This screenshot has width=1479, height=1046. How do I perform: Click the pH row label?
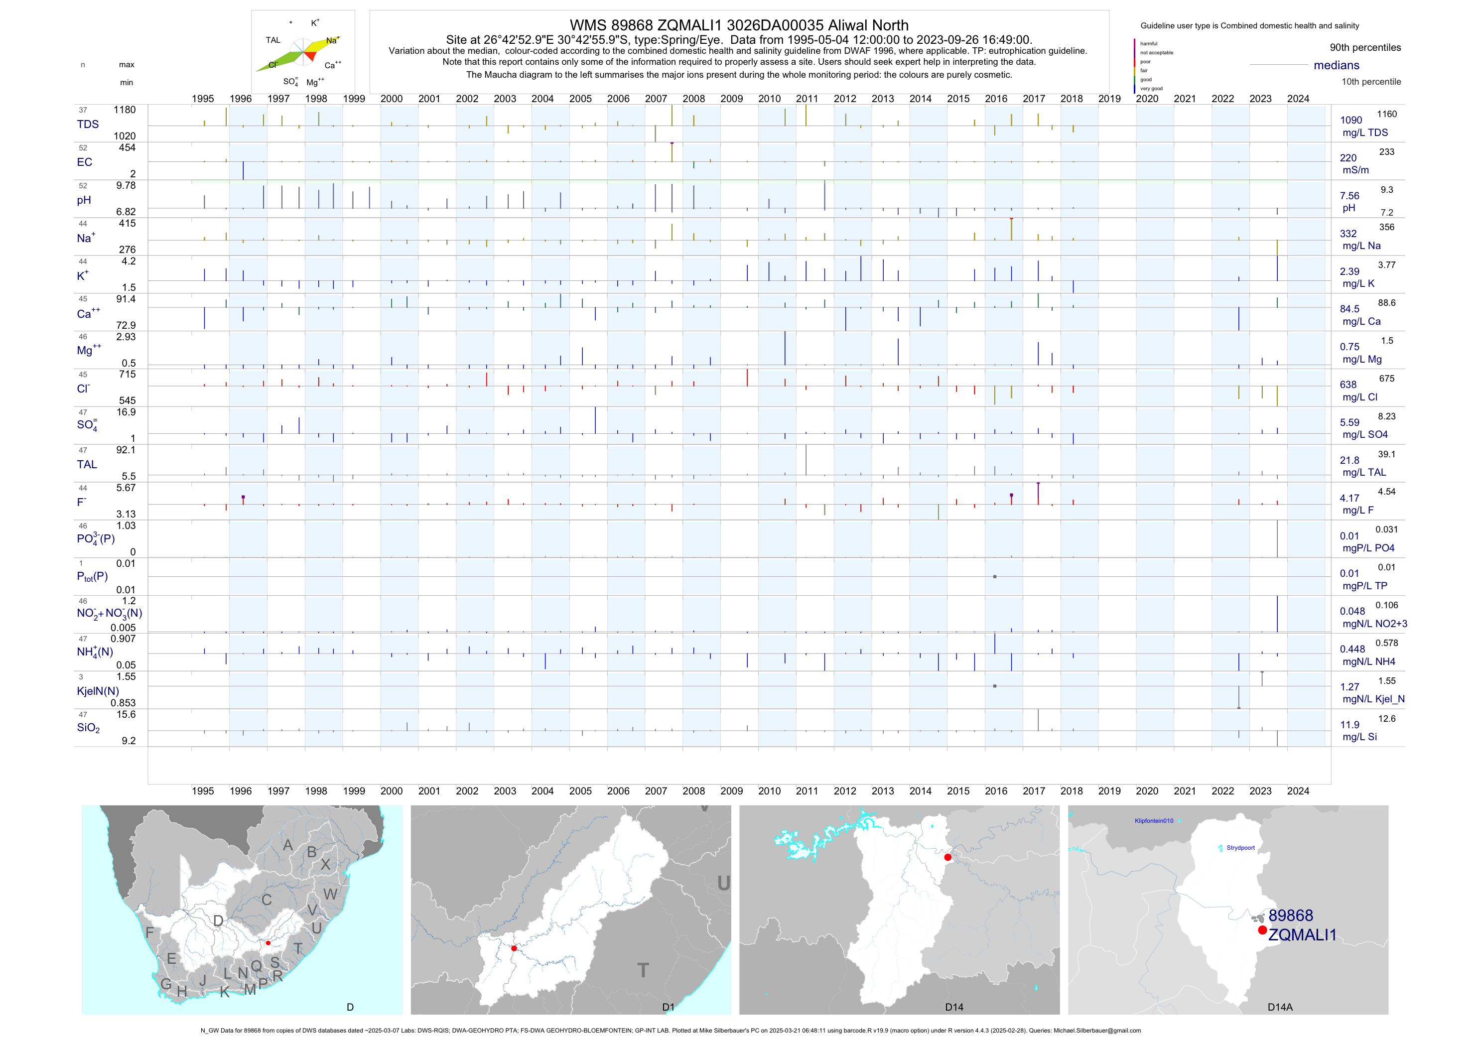(84, 200)
